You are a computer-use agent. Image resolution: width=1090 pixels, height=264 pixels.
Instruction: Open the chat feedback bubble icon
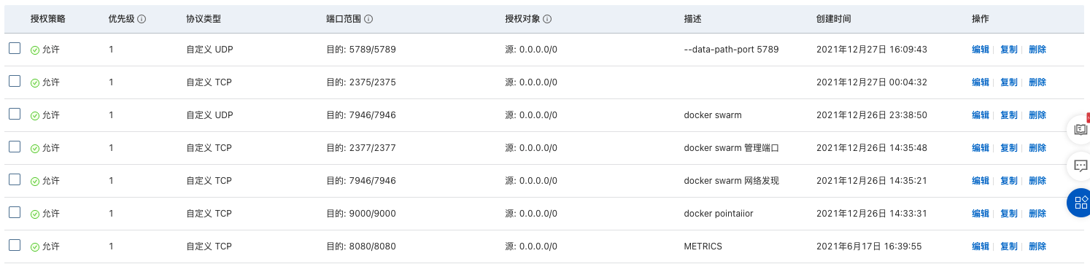(1078, 166)
